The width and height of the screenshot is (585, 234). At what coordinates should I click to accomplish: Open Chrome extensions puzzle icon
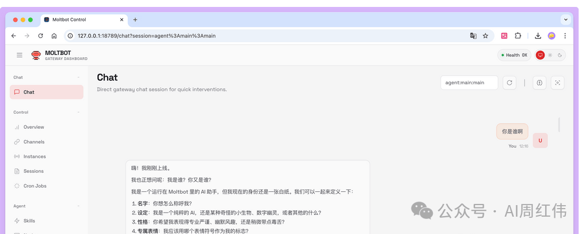(518, 36)
